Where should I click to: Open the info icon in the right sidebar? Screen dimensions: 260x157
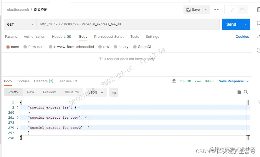(x=258, y=50)
